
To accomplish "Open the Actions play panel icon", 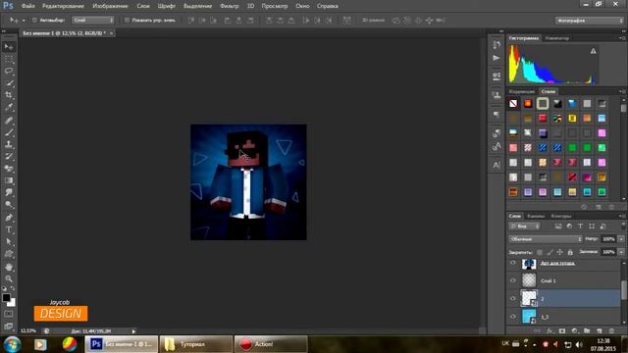I will point(497,58).
